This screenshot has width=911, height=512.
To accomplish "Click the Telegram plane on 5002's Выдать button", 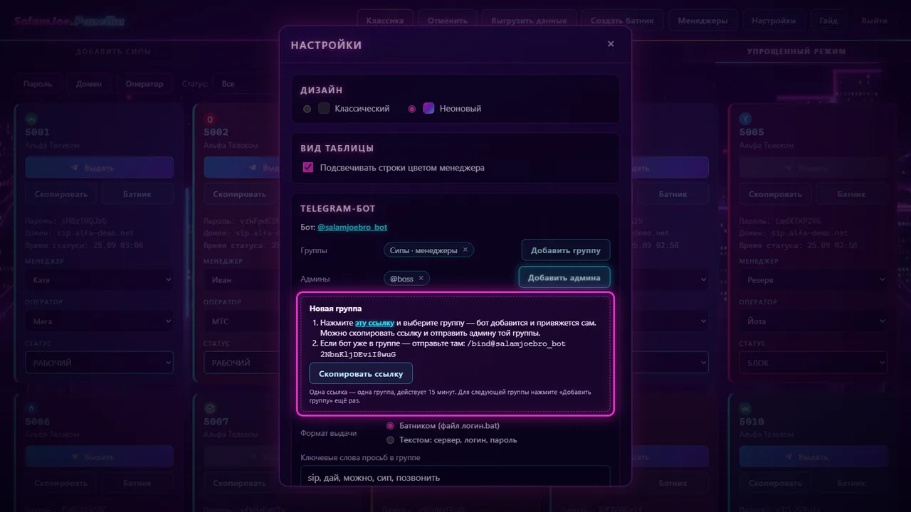I will point(253,169).
